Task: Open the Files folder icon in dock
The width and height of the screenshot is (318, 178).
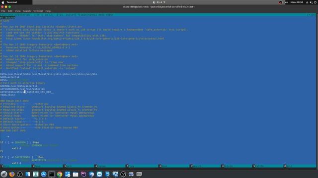Action: [x=76, y=174]
